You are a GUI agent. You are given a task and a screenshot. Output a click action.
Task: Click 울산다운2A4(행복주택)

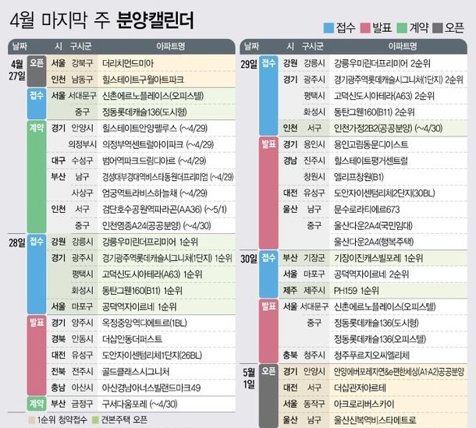click(374, 242)
